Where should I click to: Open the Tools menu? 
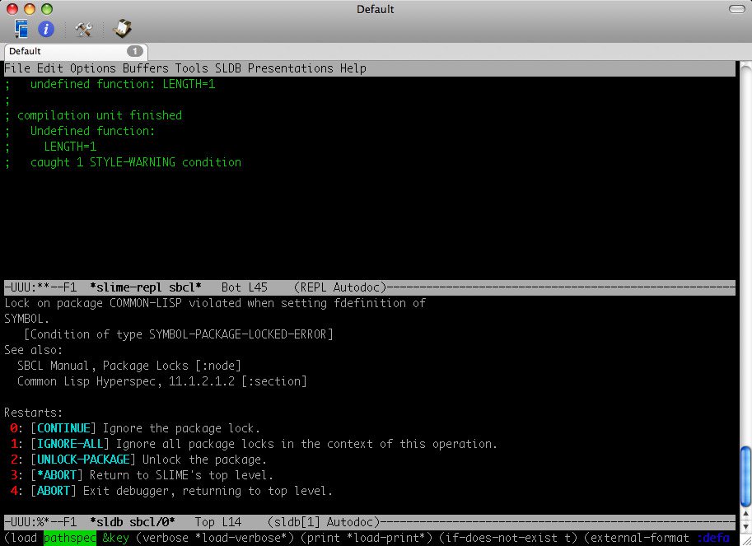[x=191, y=68]
